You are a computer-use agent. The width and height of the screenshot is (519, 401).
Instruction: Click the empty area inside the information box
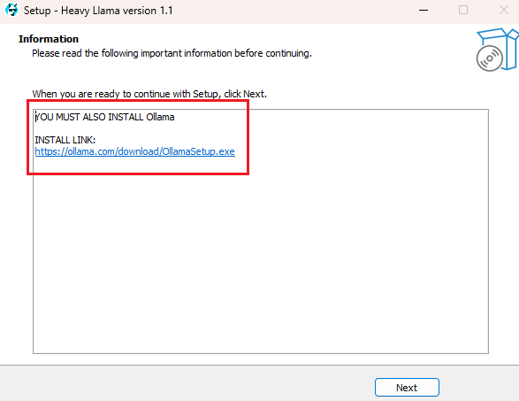[261, 258]
